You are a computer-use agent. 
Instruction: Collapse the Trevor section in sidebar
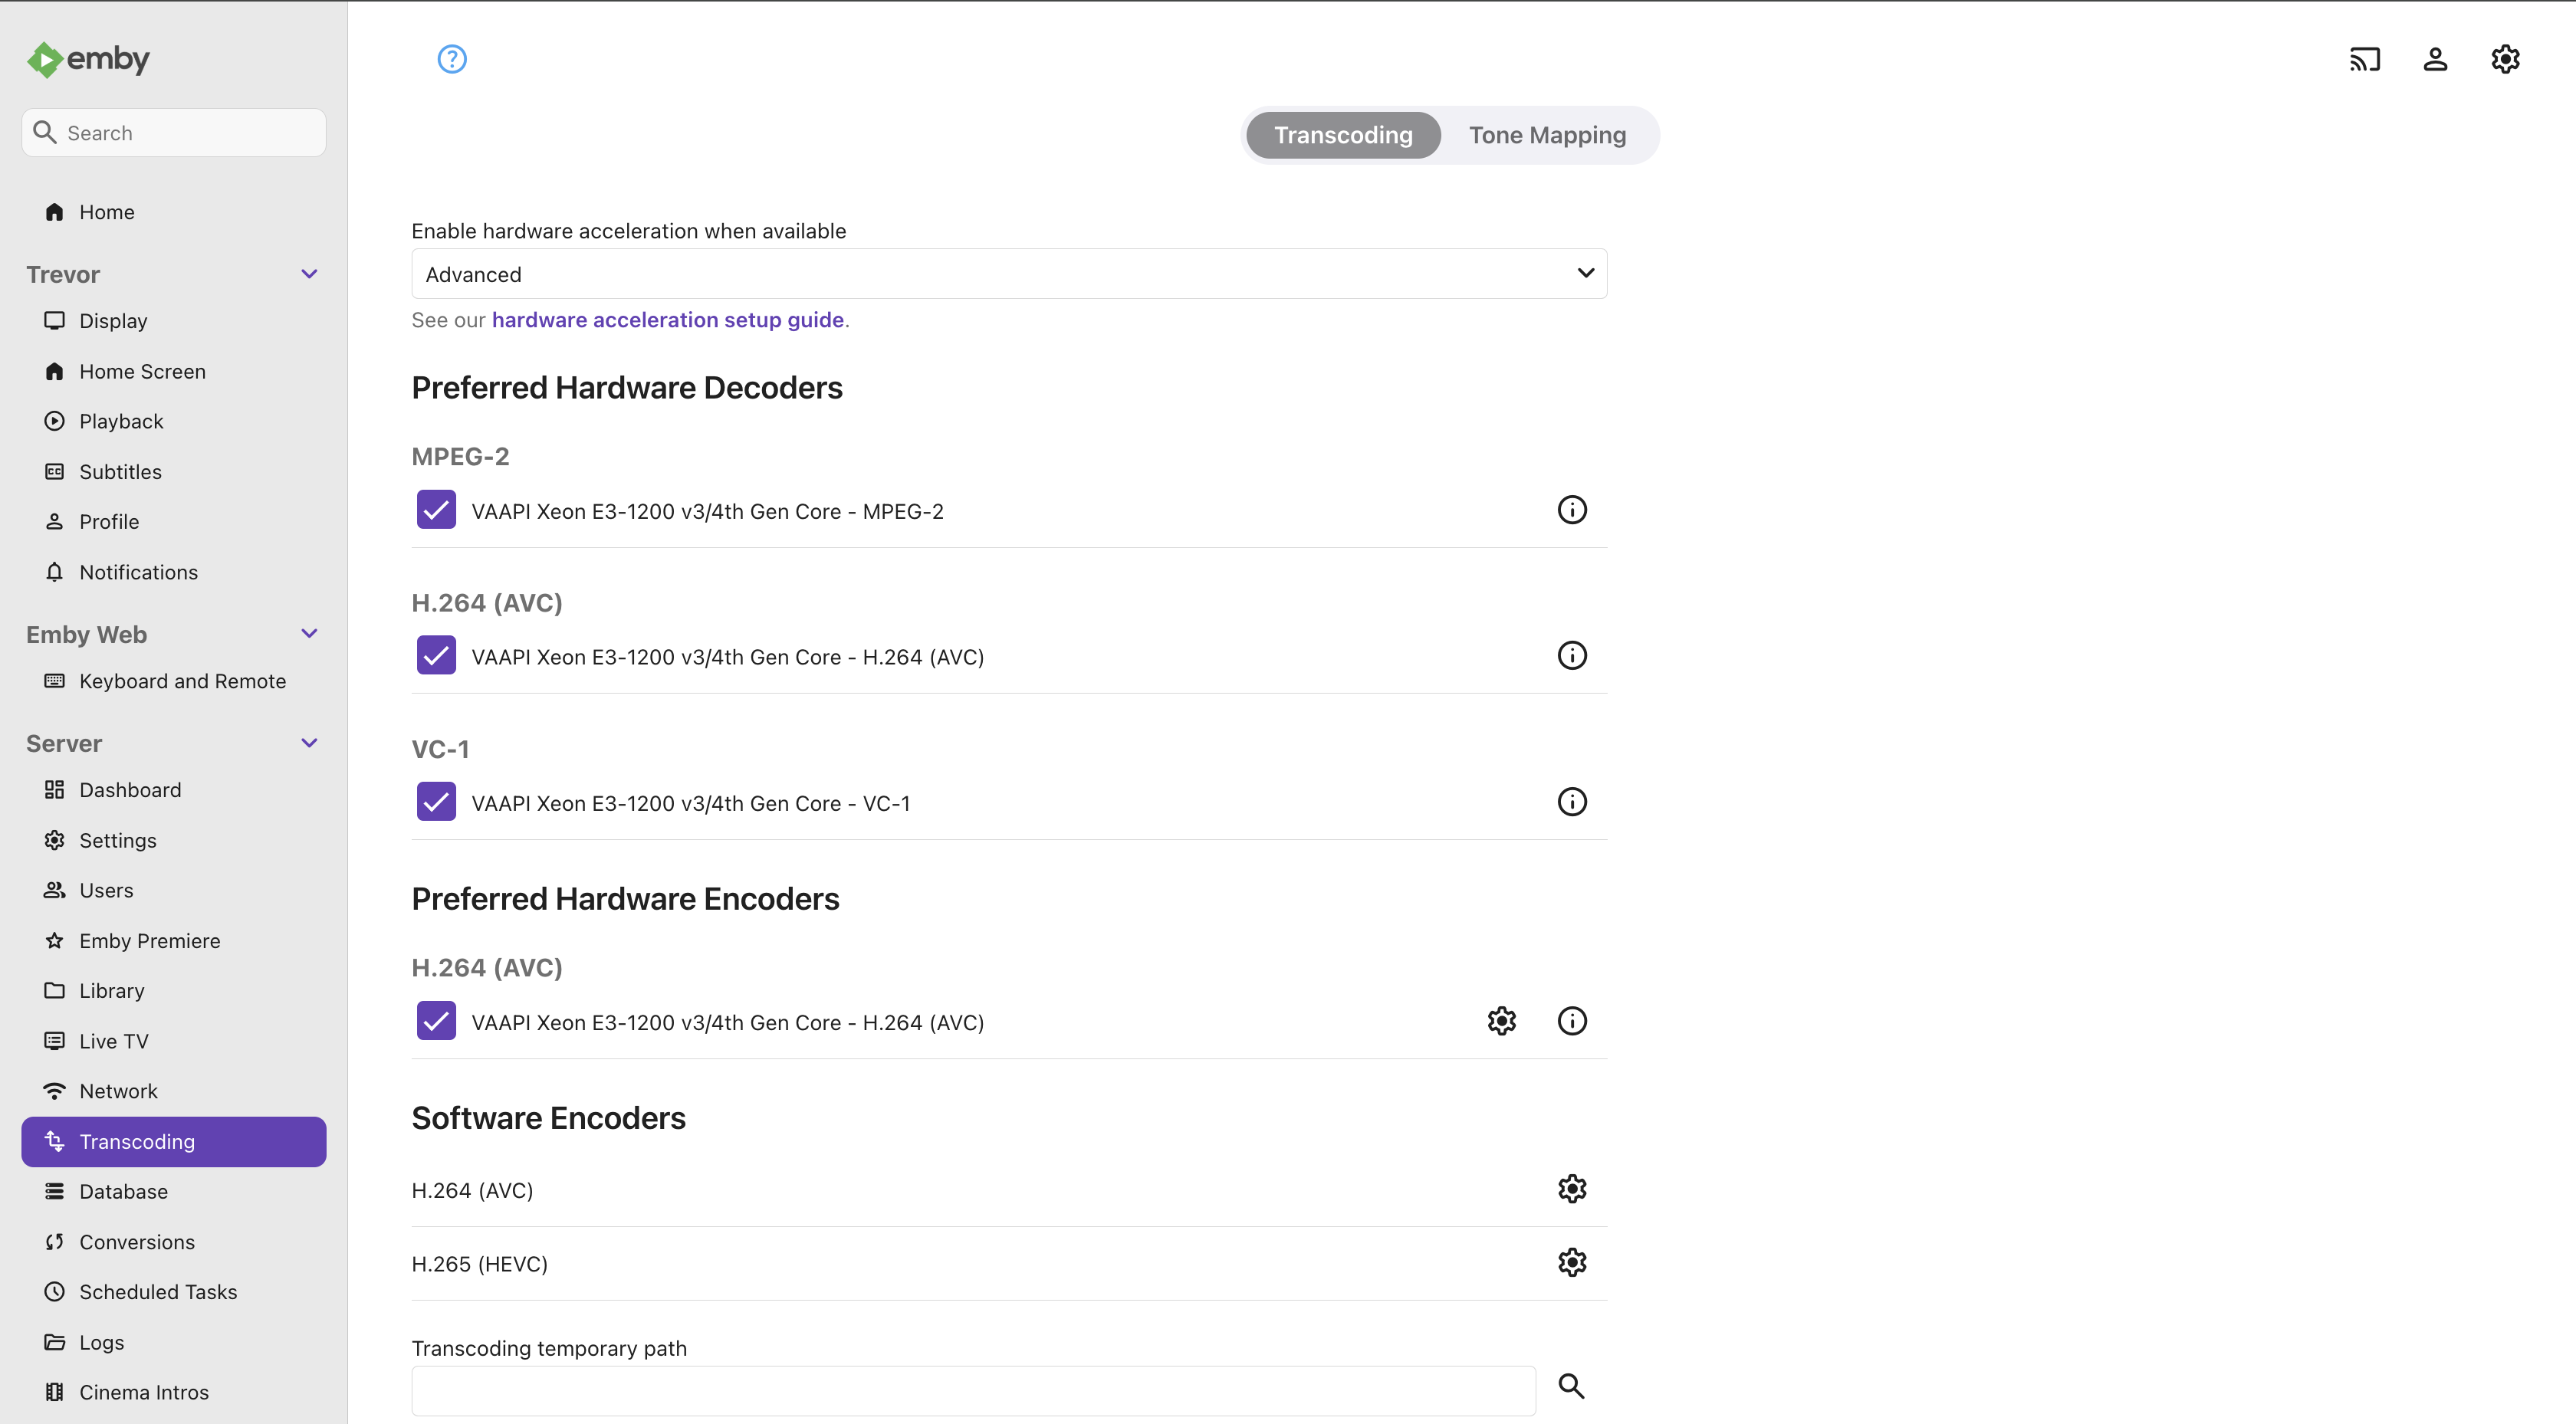(x=309, y=274)
